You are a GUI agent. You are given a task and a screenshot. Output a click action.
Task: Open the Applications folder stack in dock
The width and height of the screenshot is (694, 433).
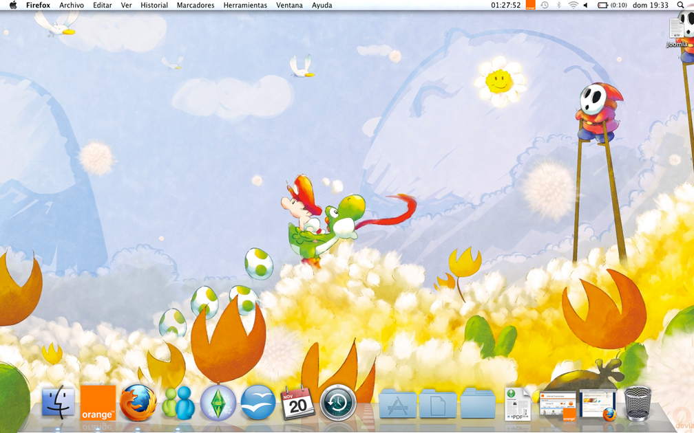point(397,404)
